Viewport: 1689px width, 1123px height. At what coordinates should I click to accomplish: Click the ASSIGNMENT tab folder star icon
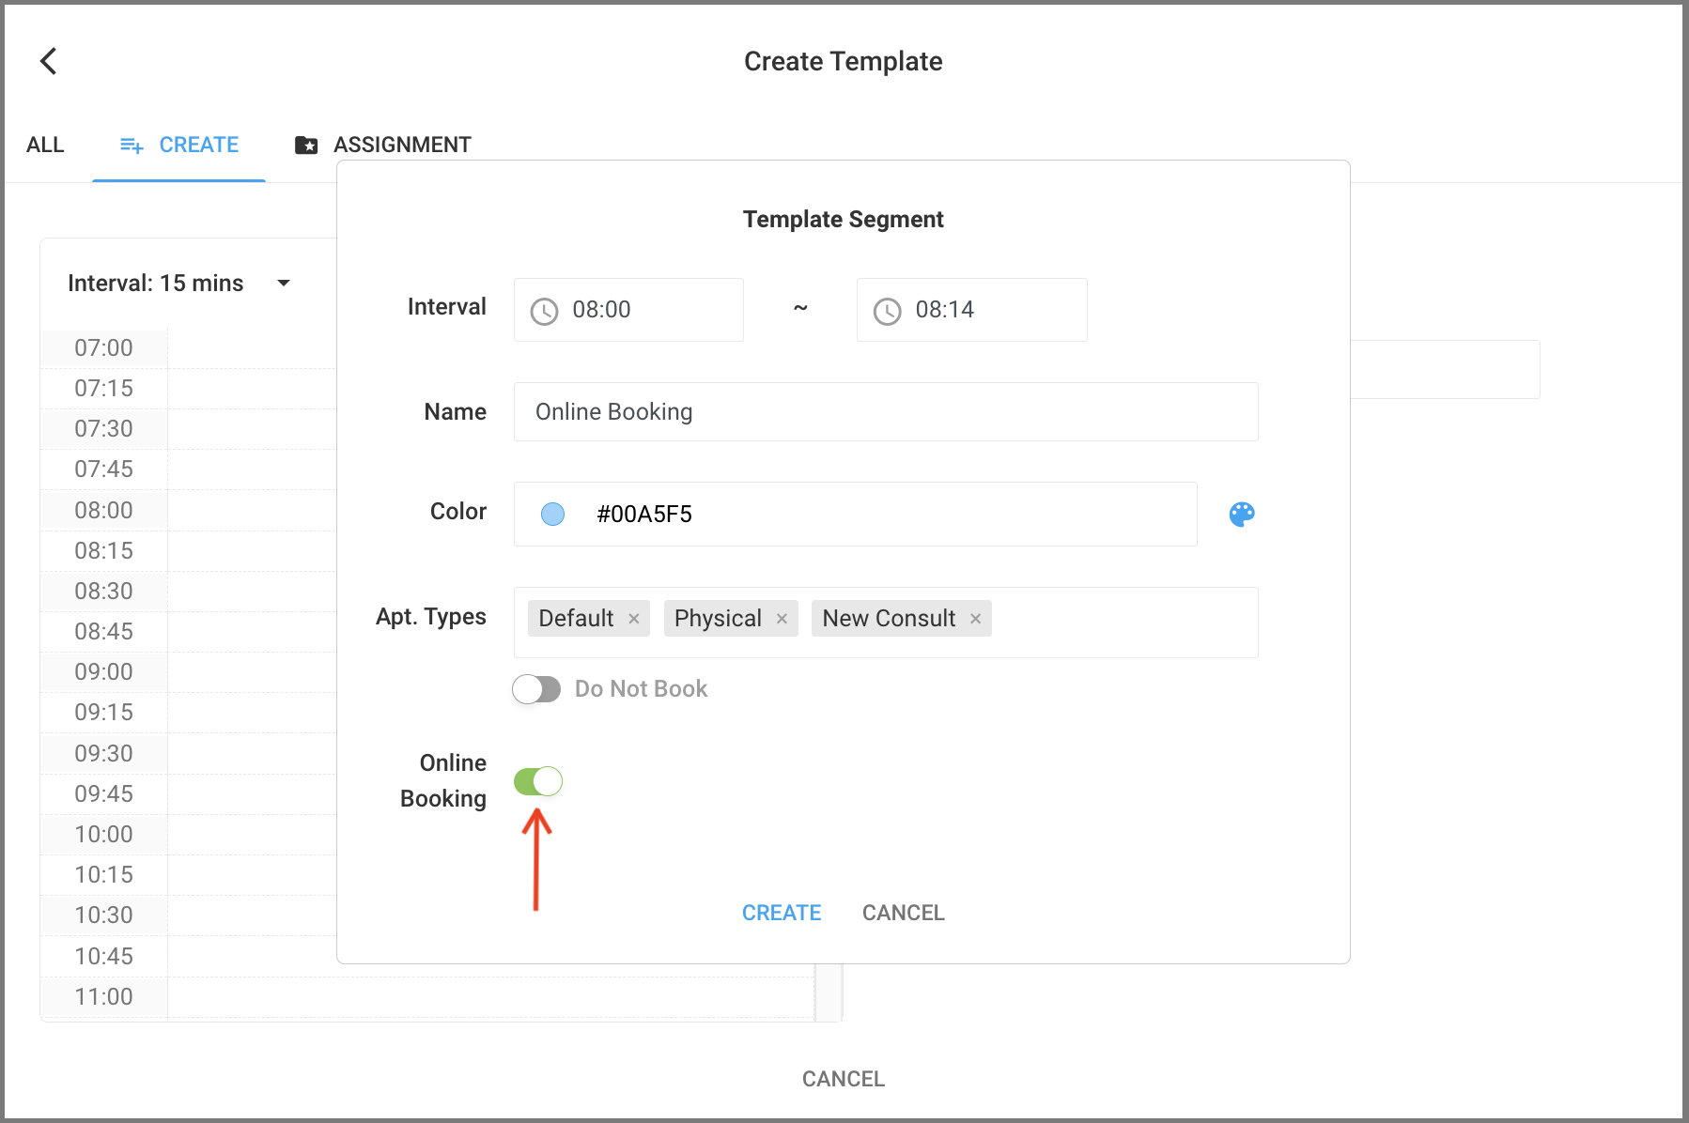click(306, 145)
